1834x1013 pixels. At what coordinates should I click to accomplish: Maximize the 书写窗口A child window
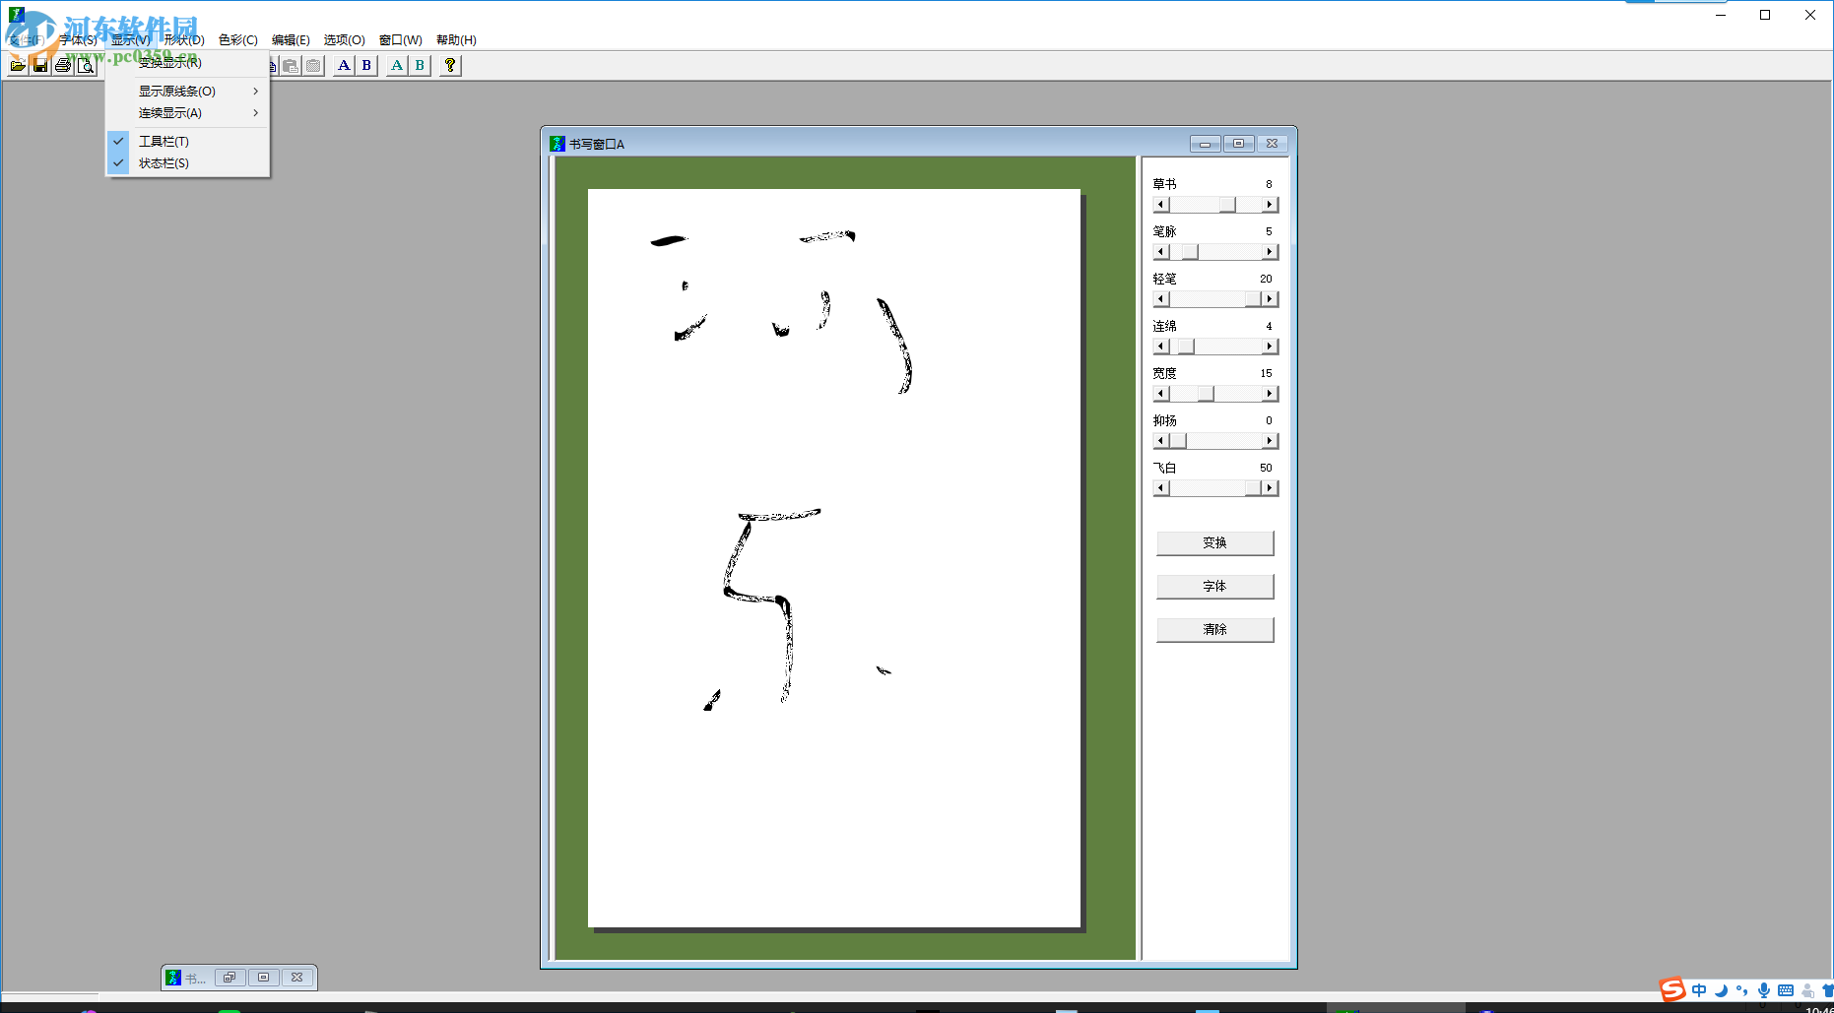(1238, 144)
